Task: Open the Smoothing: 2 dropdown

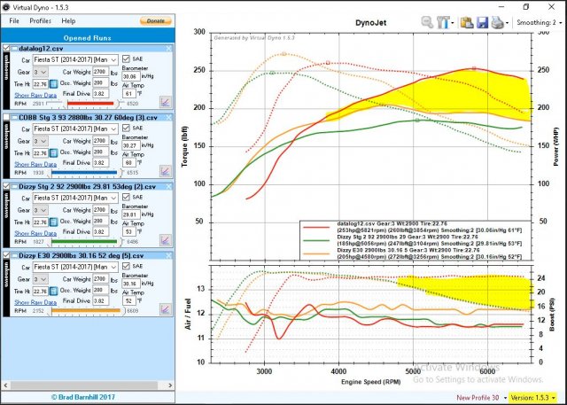Action: click(540, 22)
